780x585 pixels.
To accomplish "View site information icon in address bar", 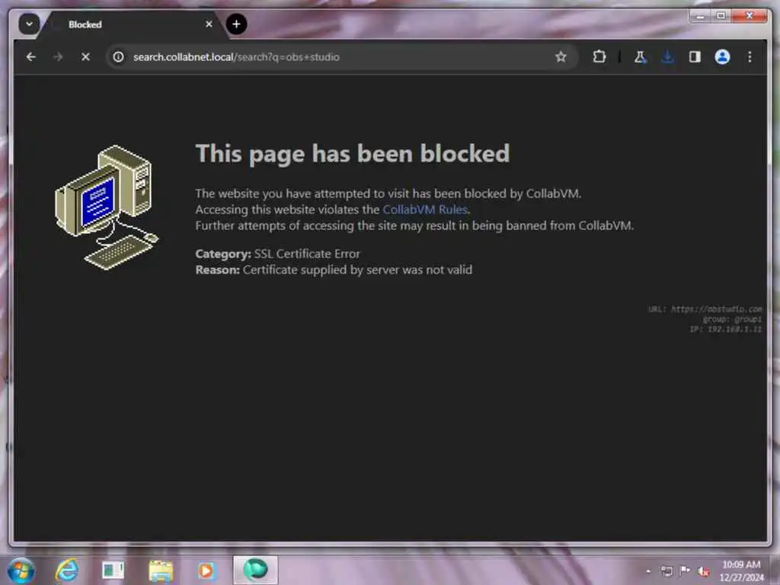I will pyautogui.click(x=118, y=56).
